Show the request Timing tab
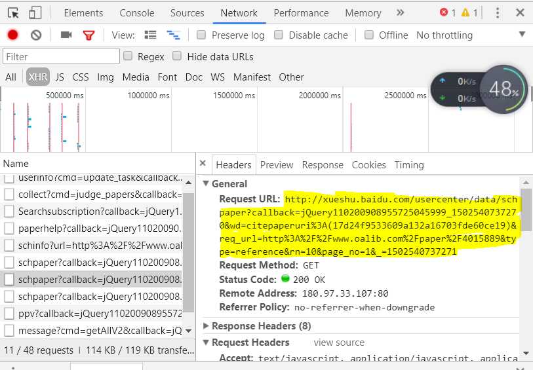 (409, 165)
